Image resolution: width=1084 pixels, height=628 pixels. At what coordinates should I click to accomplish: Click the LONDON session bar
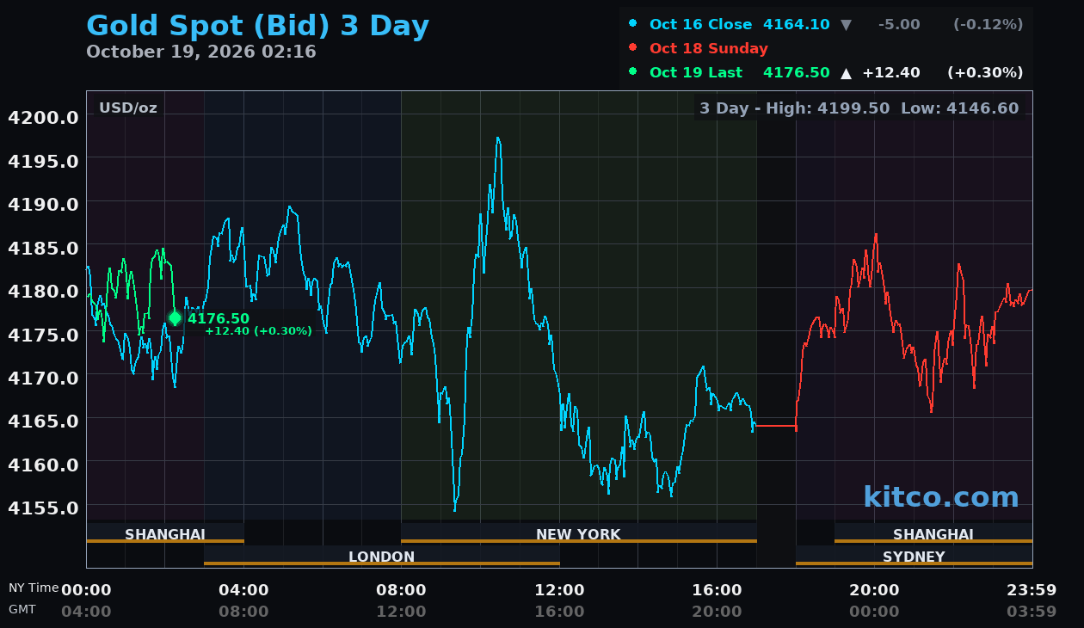pos(382,556)
